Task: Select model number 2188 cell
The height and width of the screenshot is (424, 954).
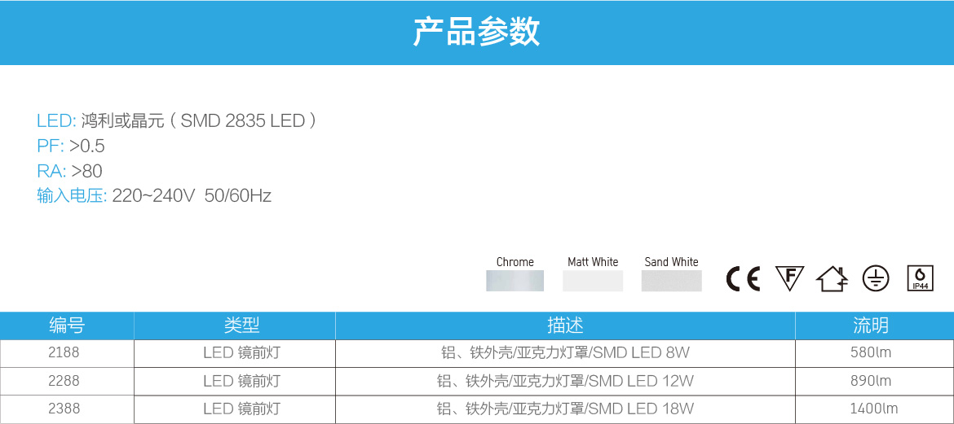Action: 64,353
